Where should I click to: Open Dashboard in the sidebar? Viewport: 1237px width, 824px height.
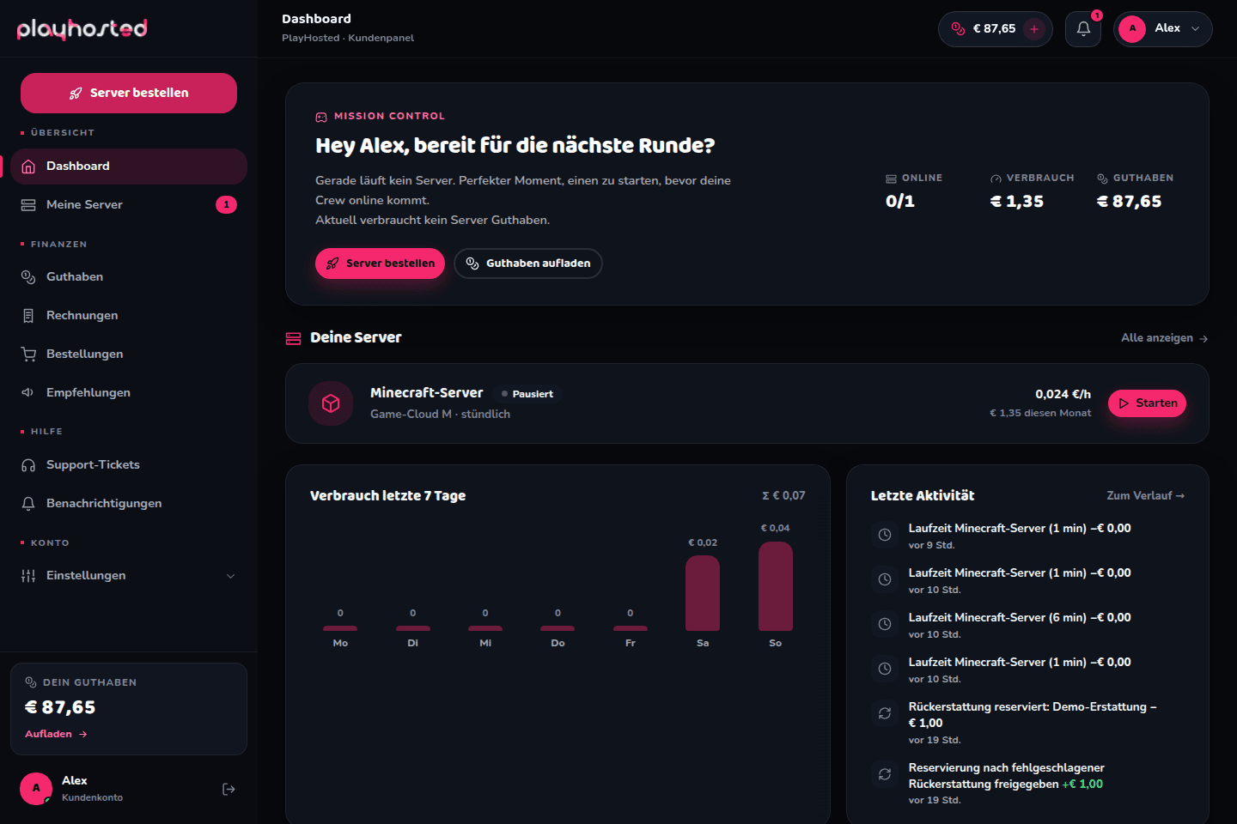129,167
